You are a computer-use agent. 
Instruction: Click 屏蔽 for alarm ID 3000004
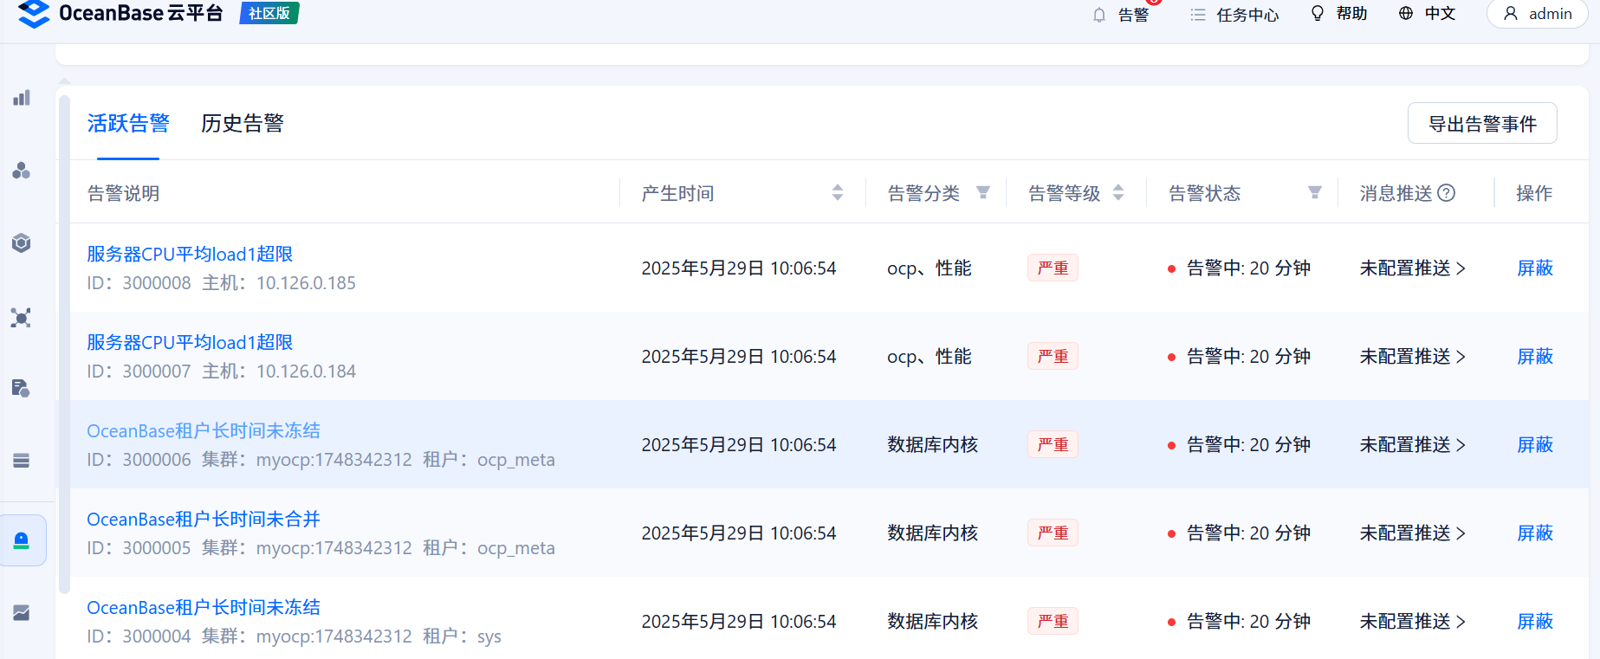[1535, 622]
